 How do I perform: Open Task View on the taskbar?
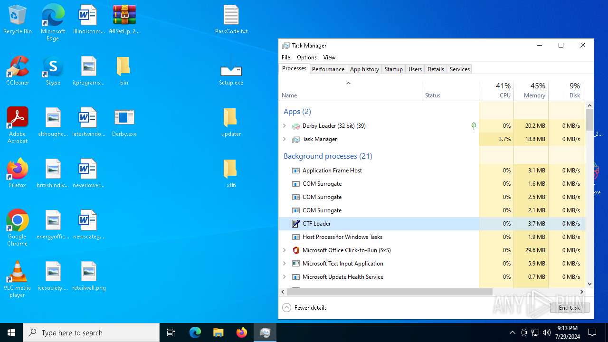point(171,332)
